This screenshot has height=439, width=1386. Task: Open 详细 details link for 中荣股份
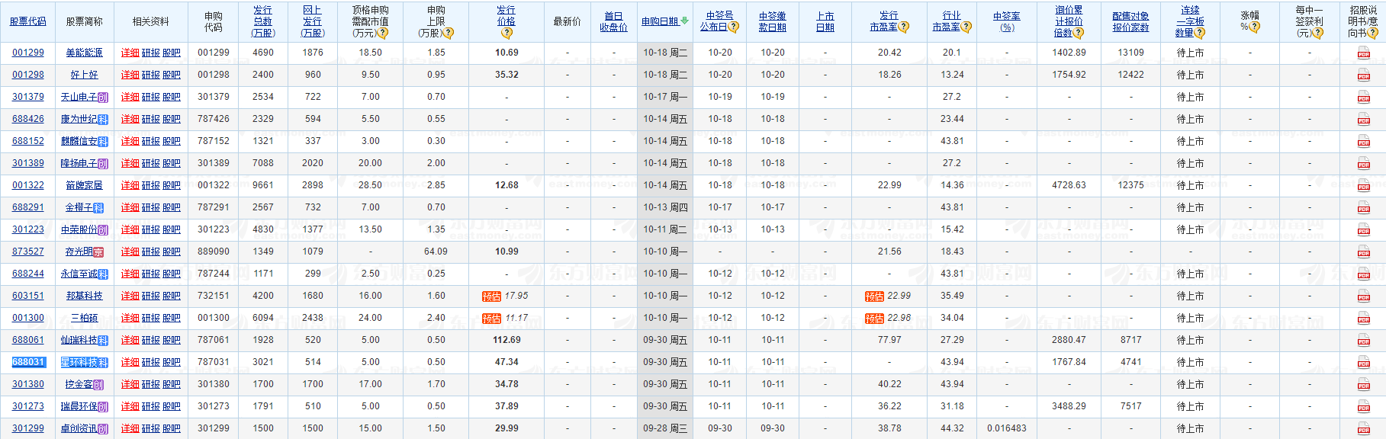[130, 230]
